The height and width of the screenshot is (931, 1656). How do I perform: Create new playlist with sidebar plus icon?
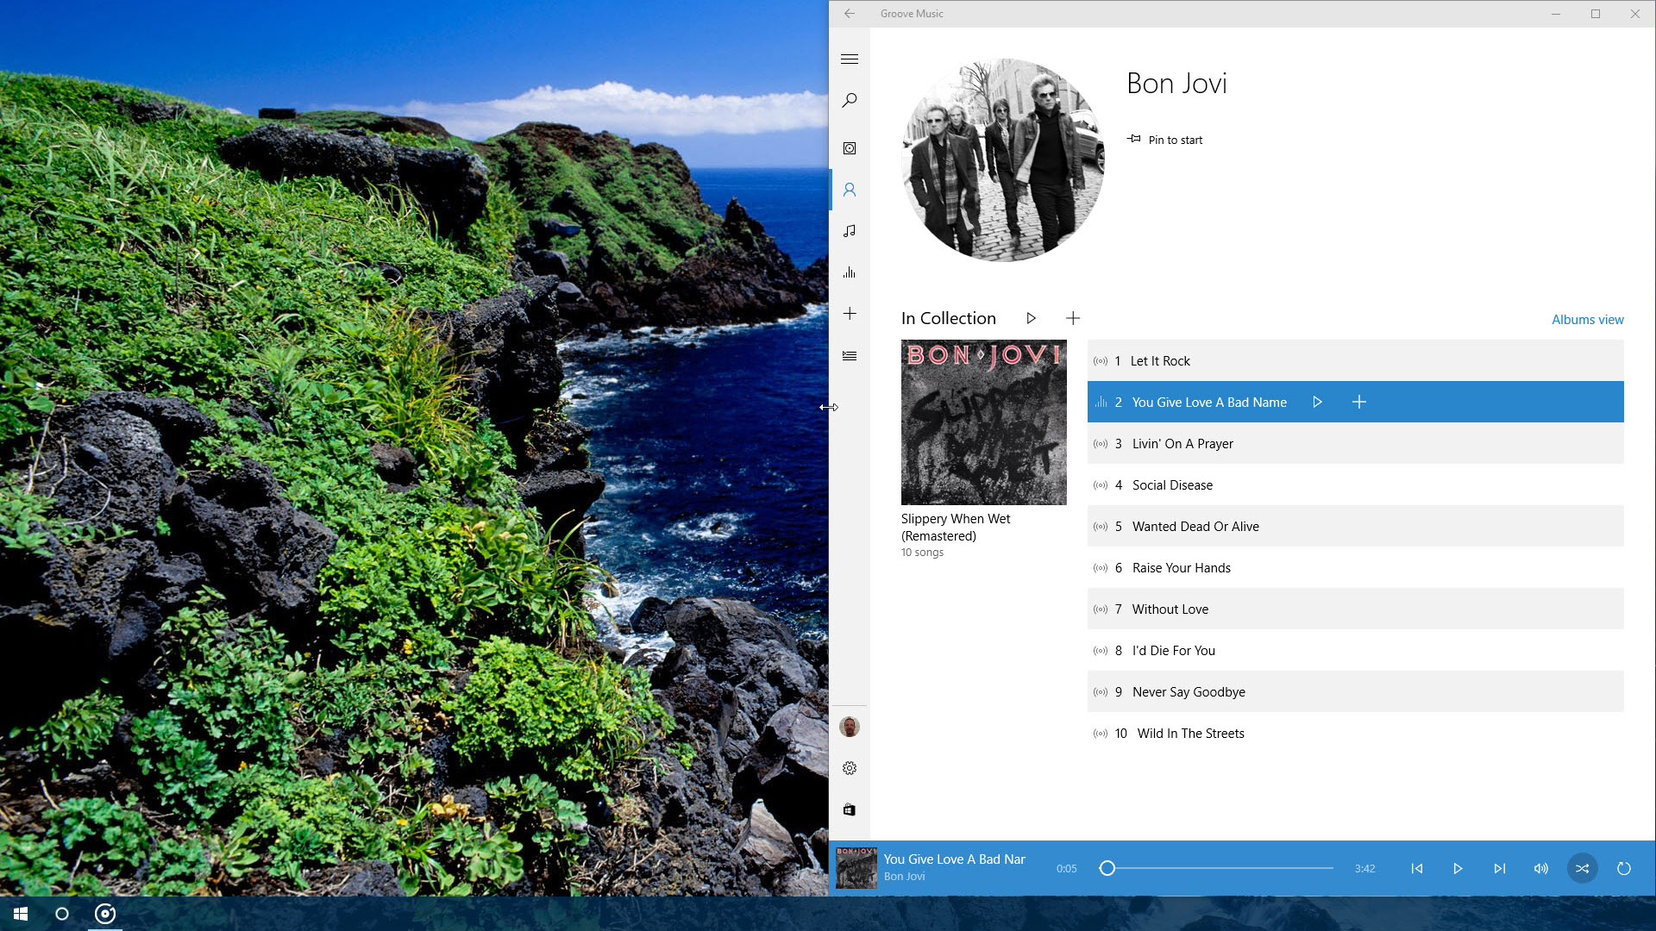pyautogui.click(x=850, y=314)
